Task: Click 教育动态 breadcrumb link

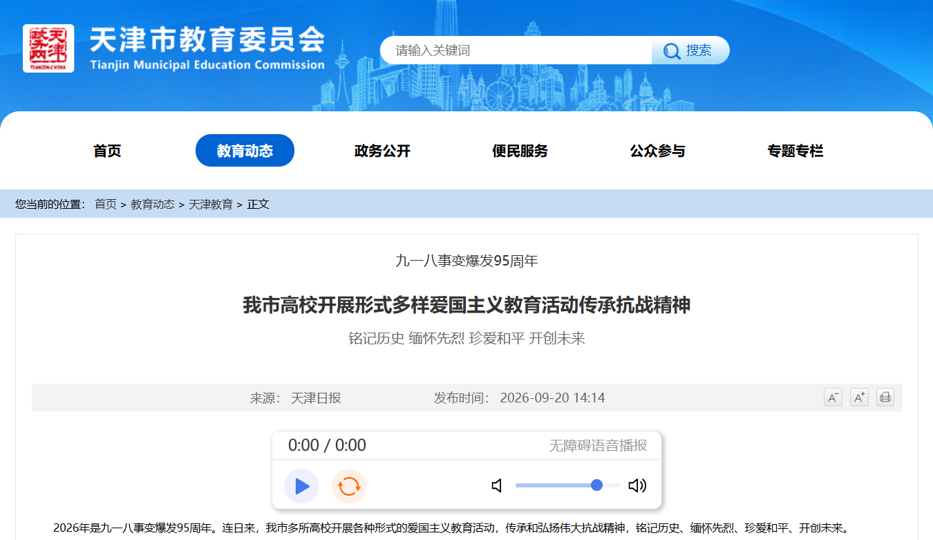Action: [153, 204]
